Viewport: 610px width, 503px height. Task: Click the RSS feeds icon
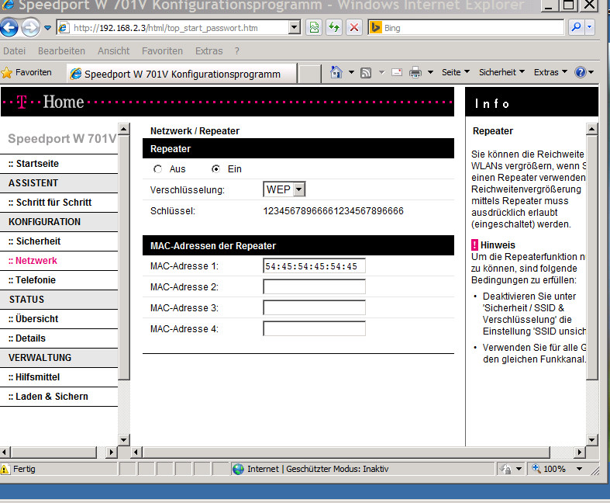tap(366, 72)
